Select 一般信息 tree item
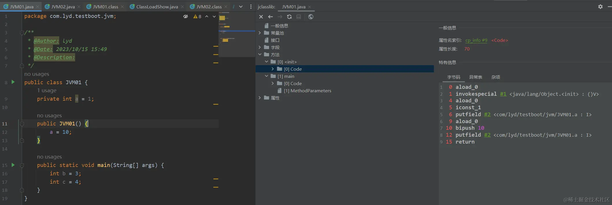This screenshot has width=612, height=205. [279, 26]
